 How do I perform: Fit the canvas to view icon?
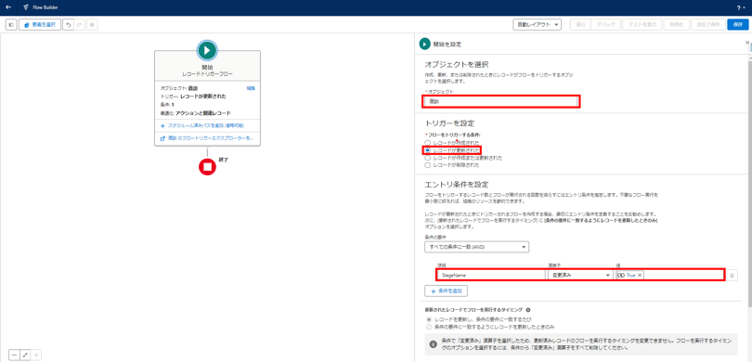pyautogui.click(x=25, y=355)
